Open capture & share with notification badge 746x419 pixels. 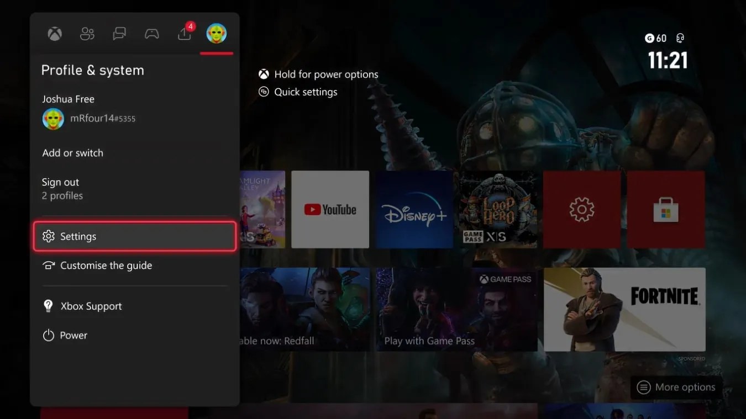coord(184,33)
